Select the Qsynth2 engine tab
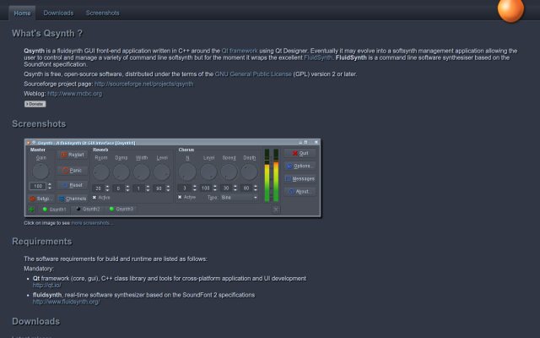540x338 pixels. tap(89, 209)
